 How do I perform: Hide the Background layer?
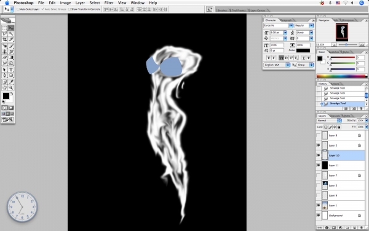coord(319,216)
